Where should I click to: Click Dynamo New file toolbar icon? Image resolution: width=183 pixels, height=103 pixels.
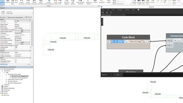coord(103,13)
